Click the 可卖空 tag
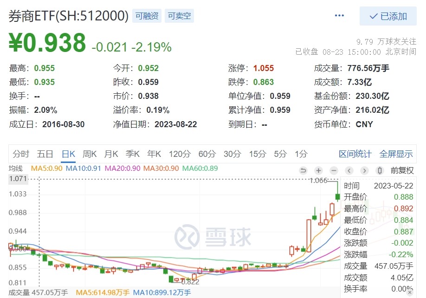The width and height of the screenshot is (426, 298). 179,16
